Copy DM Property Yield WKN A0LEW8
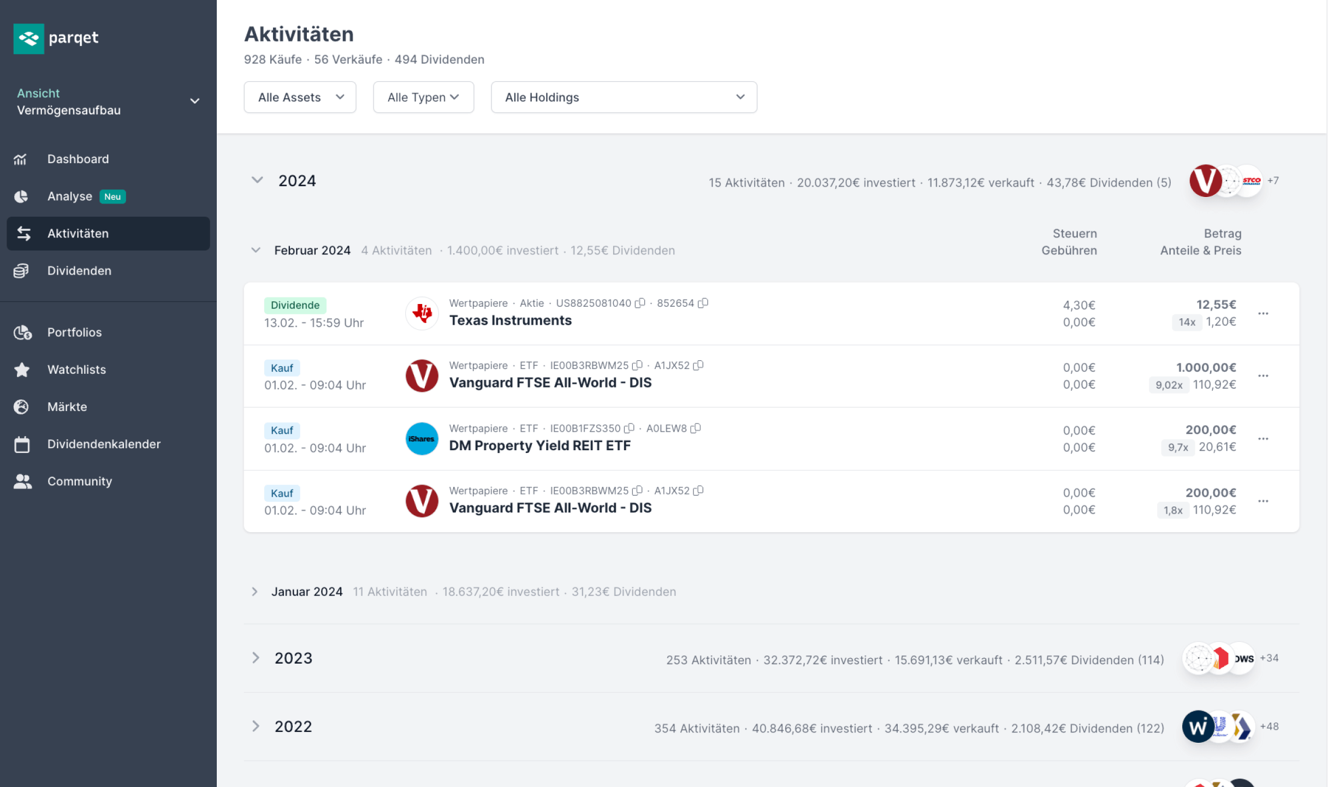The height and width of the screenshot is (787, 1328). tap(696, 428)
